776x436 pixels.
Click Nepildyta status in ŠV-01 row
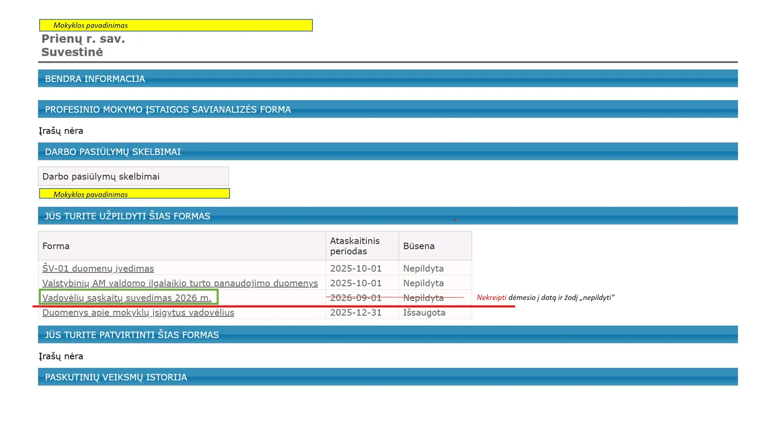click(x=423, y=268)
